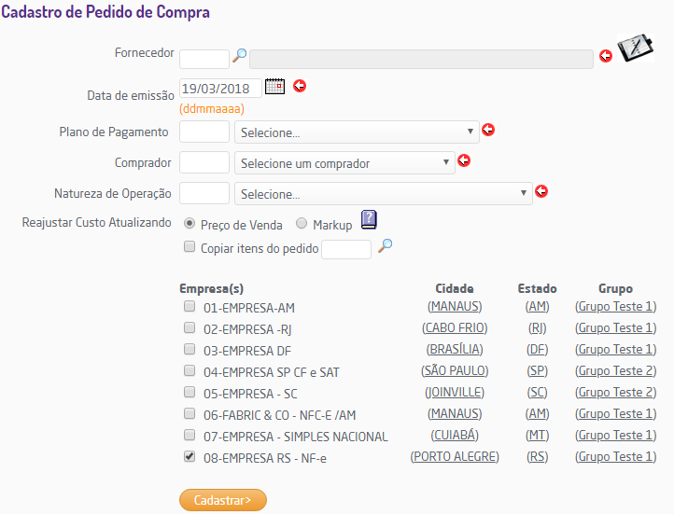Select the Markup radio button
674x514 pixels.
tap(302, 224)
